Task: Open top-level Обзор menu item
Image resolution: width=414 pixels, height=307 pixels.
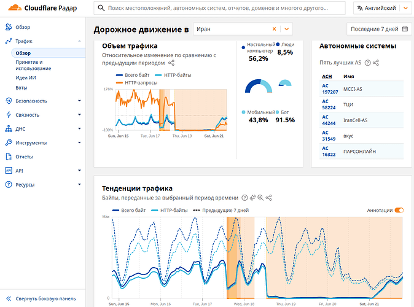Action: [23, 27]
